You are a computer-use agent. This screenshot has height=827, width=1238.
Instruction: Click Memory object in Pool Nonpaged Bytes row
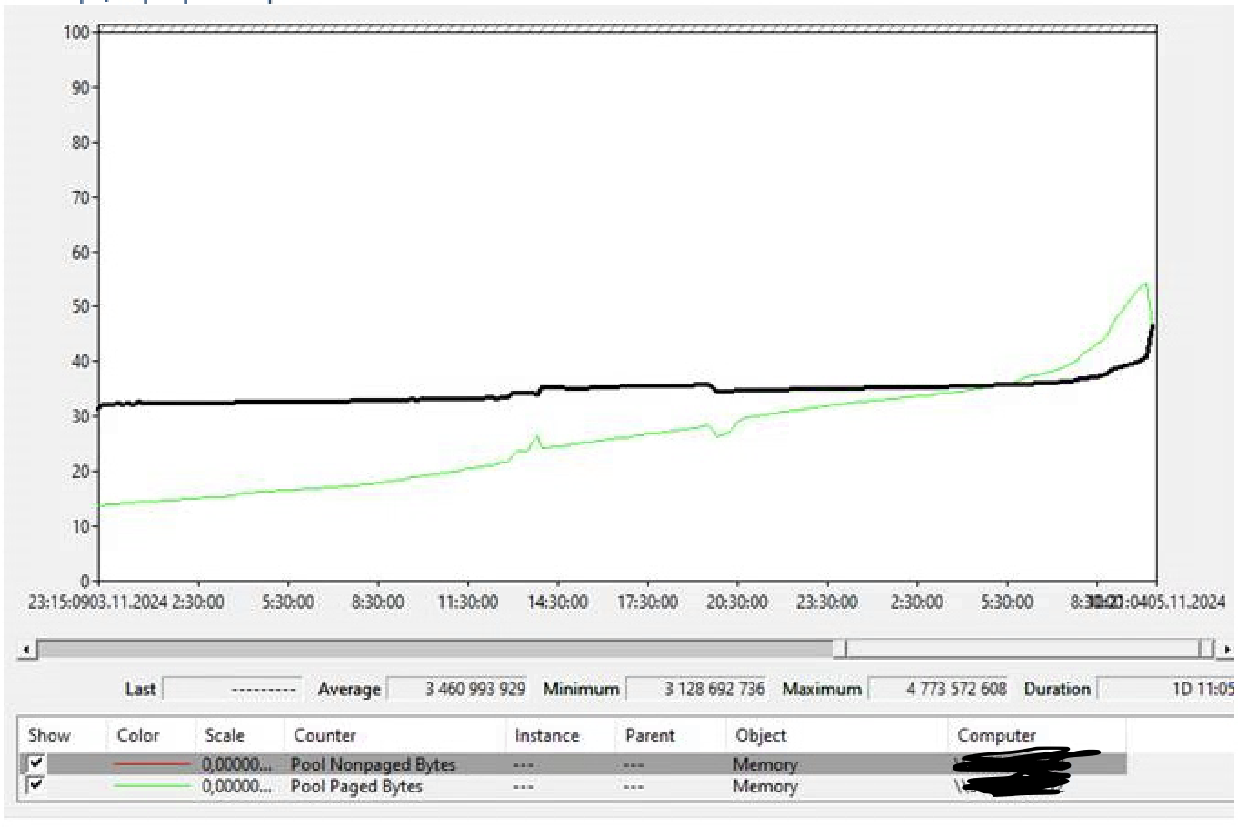pos(765,764)
